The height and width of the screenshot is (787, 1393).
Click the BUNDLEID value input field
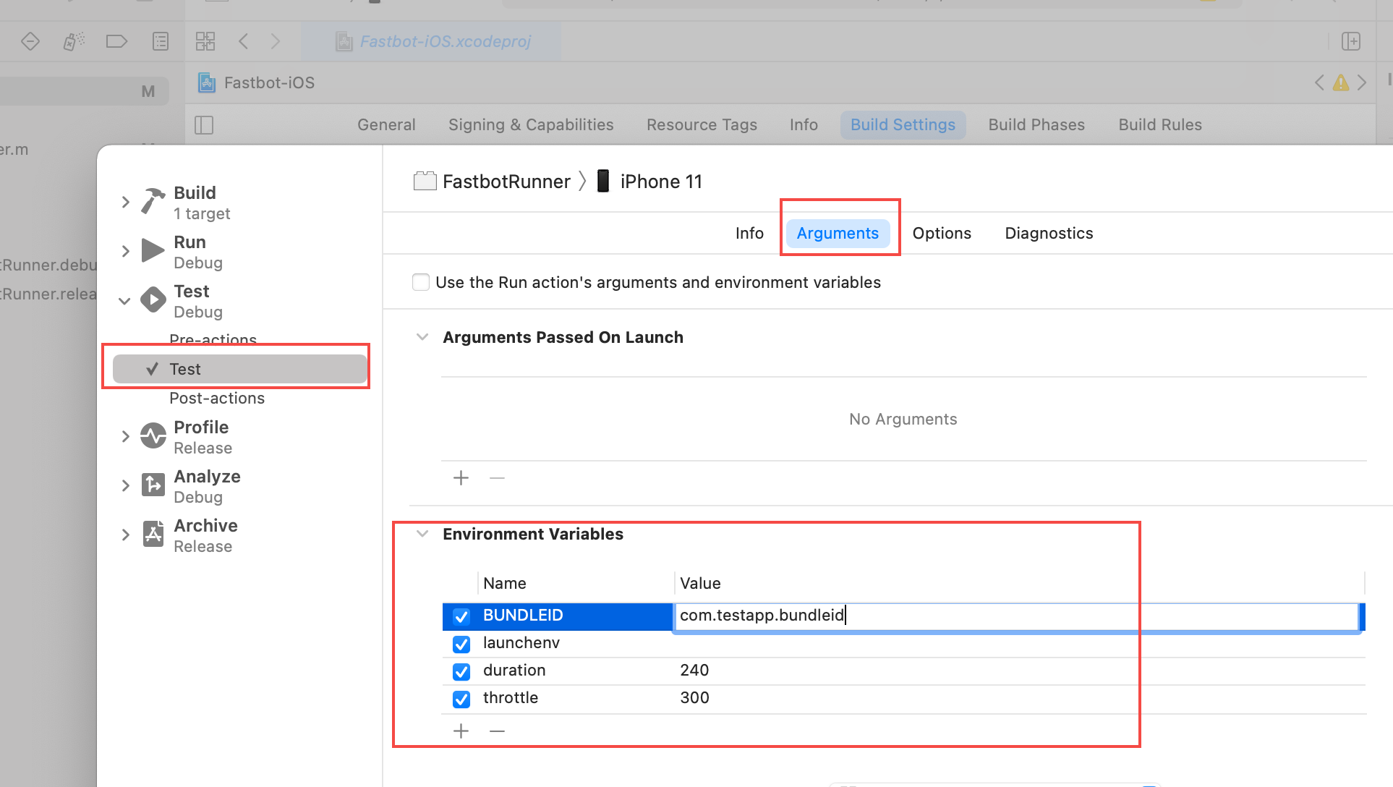[1016, 616]
